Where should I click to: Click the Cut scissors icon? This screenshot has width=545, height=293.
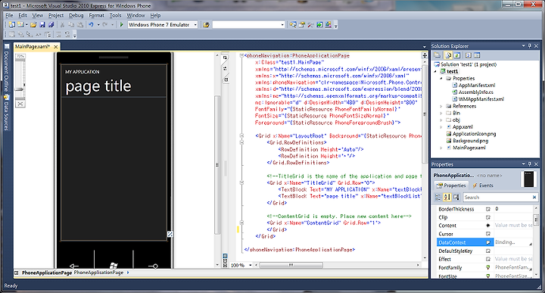point(63,25)
